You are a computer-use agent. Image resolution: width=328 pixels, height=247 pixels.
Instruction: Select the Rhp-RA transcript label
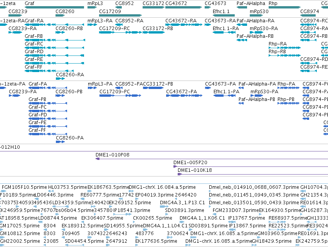coord(278,44)
